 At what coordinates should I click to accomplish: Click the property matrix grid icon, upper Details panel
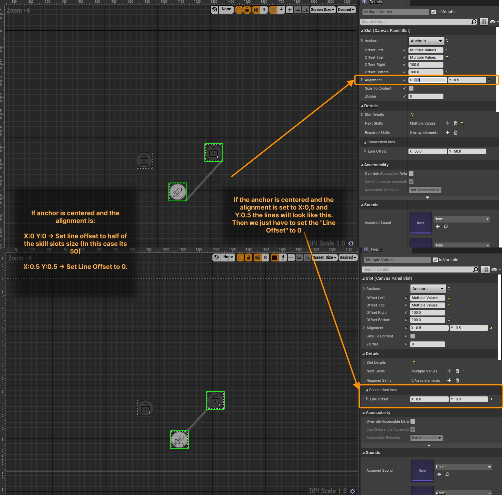click(484, 22)
